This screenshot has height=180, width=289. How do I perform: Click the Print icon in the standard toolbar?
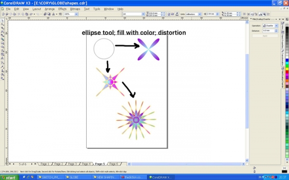tap(14, 14)
